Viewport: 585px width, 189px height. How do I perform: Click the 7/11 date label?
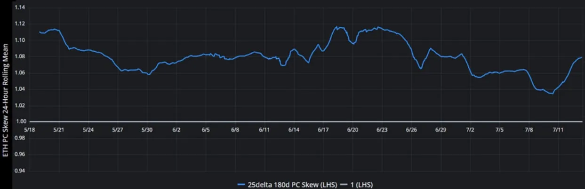tap(559, 129)
